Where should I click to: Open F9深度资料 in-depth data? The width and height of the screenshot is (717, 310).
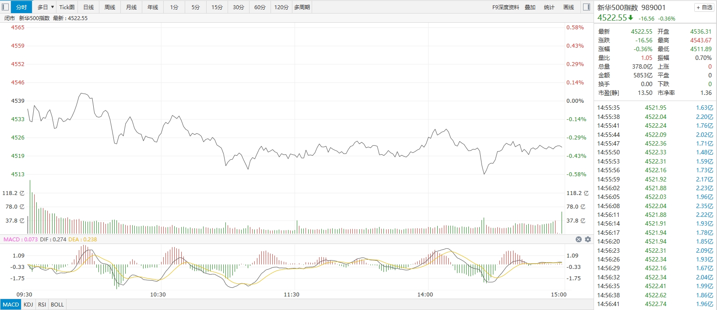pos(506,7)
